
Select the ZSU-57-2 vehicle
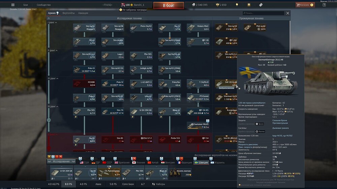coord(141,140)
